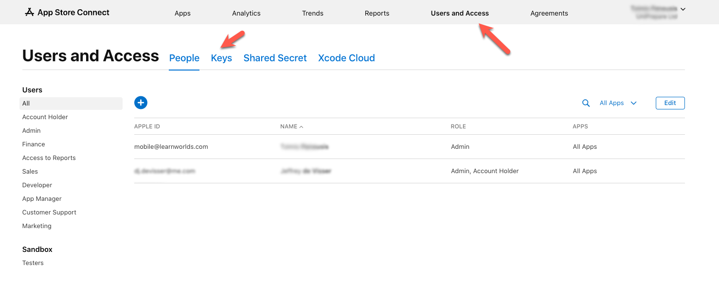Select the mobile@learnworlds.com user row
This screenshot has width=719, height=302.
(x=171, y=146)
